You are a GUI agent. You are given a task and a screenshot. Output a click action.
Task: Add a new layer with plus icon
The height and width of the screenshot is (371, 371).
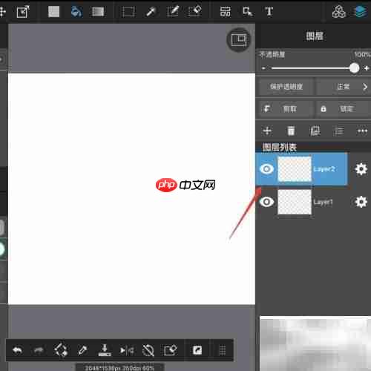[268, 131]
